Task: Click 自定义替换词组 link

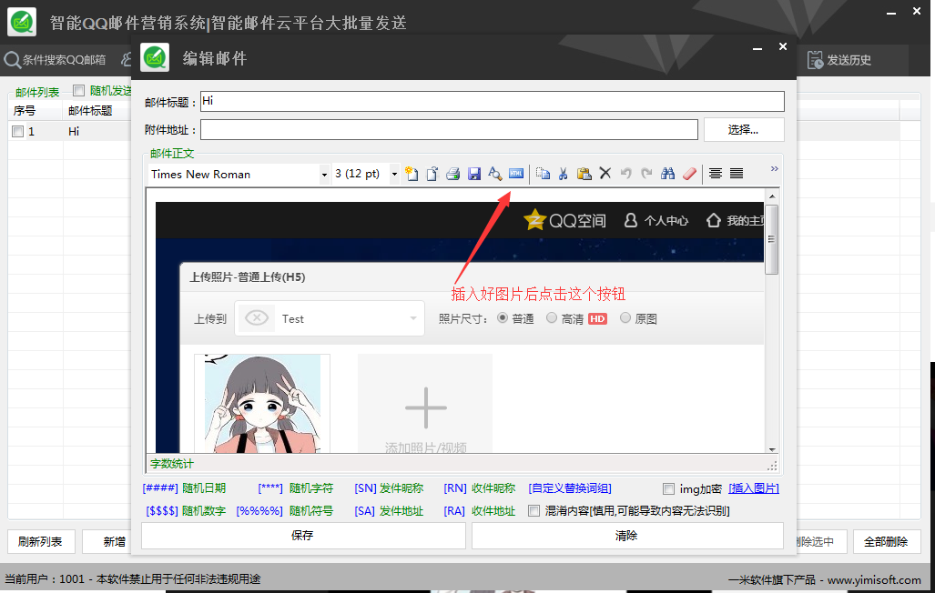Action: [x=570, y=488]
